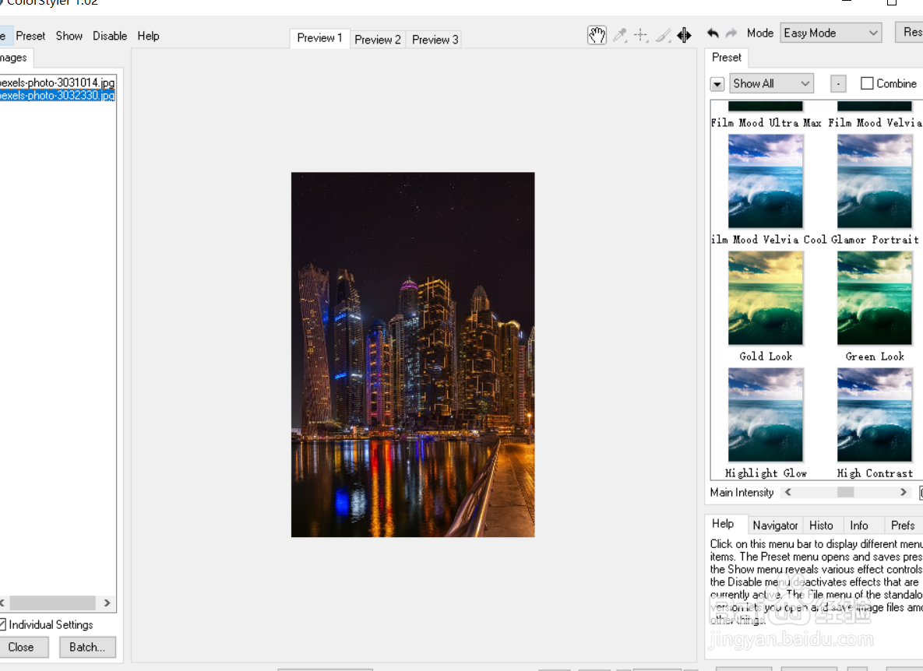Click the Batch... button
923x671 pixels.
click(87, 648)
